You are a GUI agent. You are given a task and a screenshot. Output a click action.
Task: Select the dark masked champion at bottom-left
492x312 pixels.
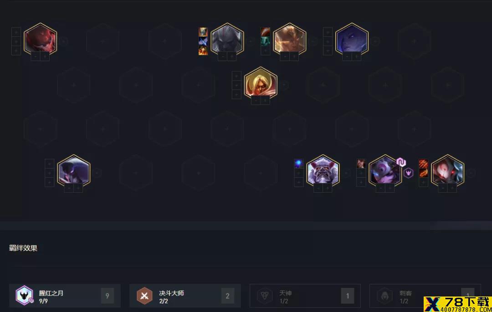[74, 171]
